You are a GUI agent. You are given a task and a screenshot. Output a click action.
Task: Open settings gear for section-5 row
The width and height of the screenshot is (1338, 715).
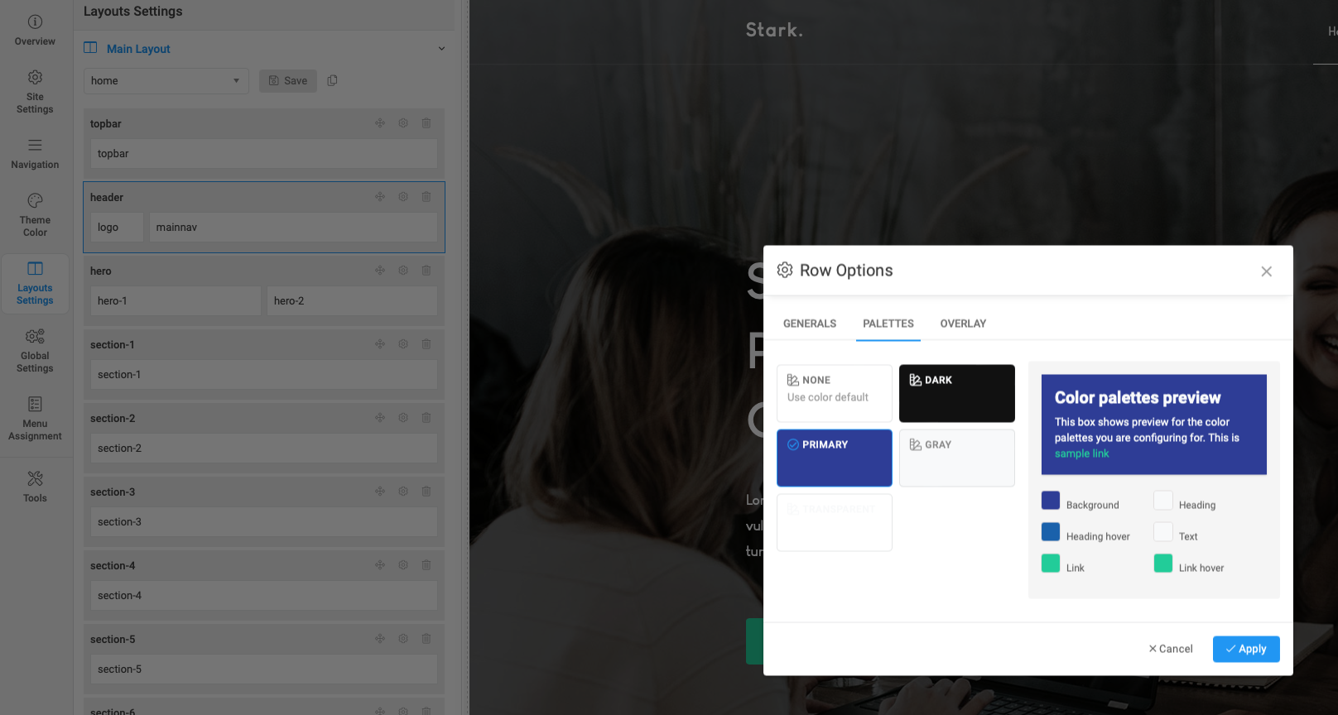[x=403, y=639]
